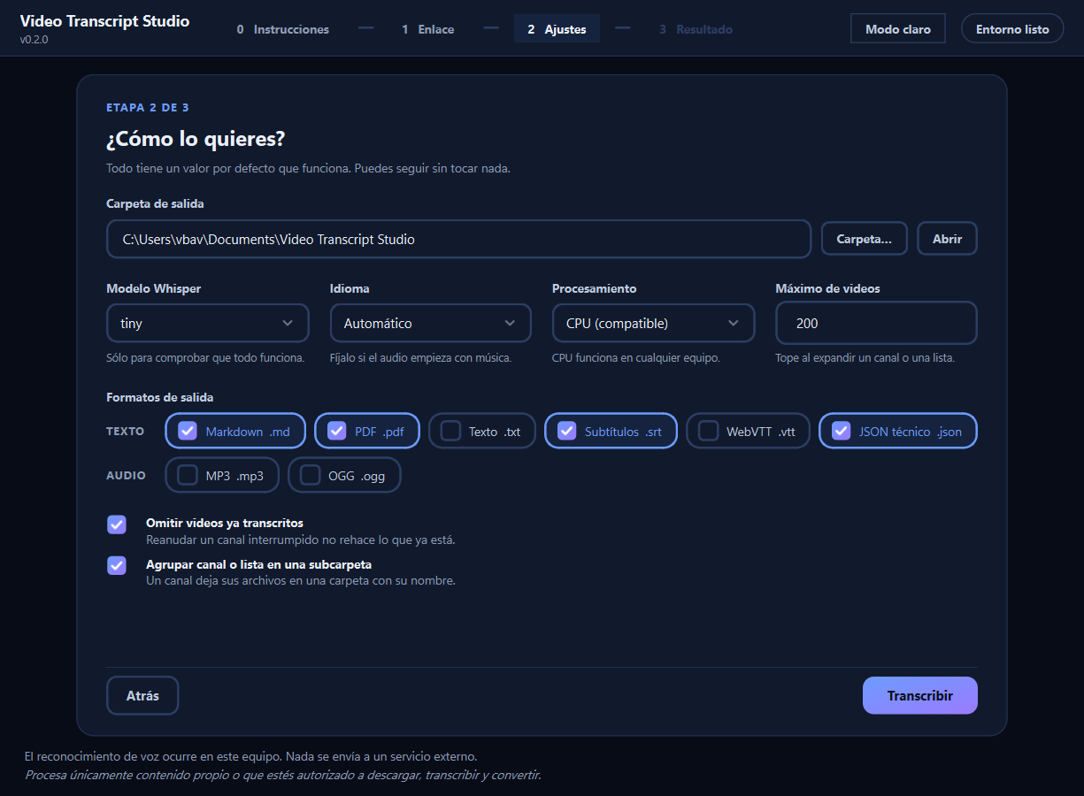Click the italic Procesa únicamente contenido propio notice
The width and height of the screenshot is (1084, 796).
point(282,775)
